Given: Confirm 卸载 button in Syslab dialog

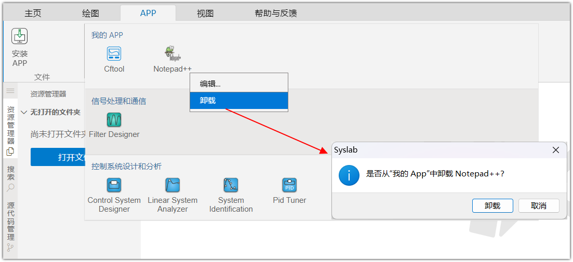Looking at the screenshot, I should pos(492,206).
